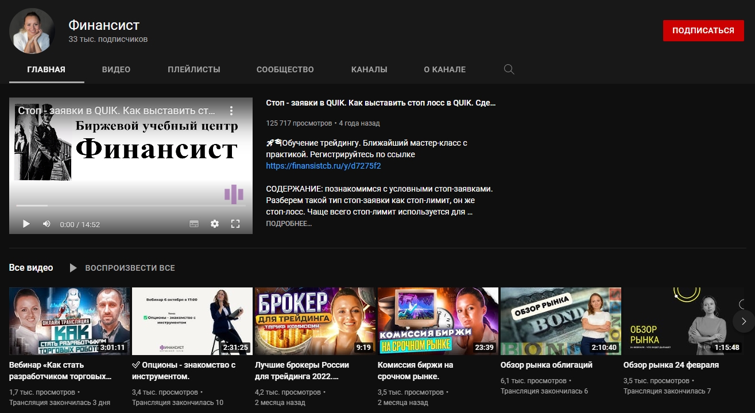Click the purple channel watermark in player
755x413 pixels.
[234, 194]
